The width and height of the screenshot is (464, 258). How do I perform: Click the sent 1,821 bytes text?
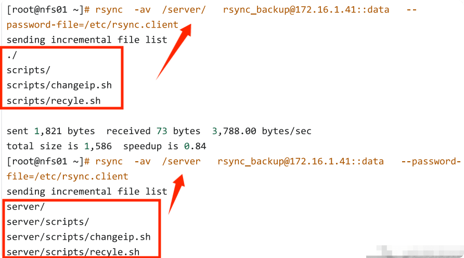pos(51,131)
